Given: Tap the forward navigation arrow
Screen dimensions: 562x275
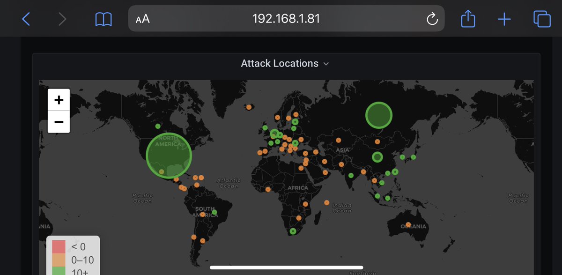Looking at the screenshot, I should click(x=62, y=19).
